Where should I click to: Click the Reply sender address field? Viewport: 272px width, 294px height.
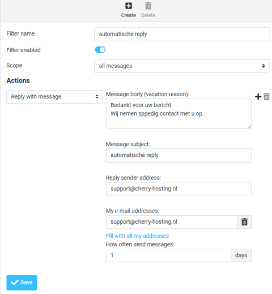coord(178,189)
